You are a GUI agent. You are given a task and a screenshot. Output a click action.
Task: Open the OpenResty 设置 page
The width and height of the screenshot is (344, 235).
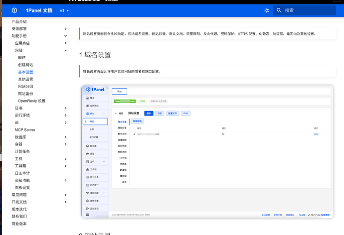[31, 101]
